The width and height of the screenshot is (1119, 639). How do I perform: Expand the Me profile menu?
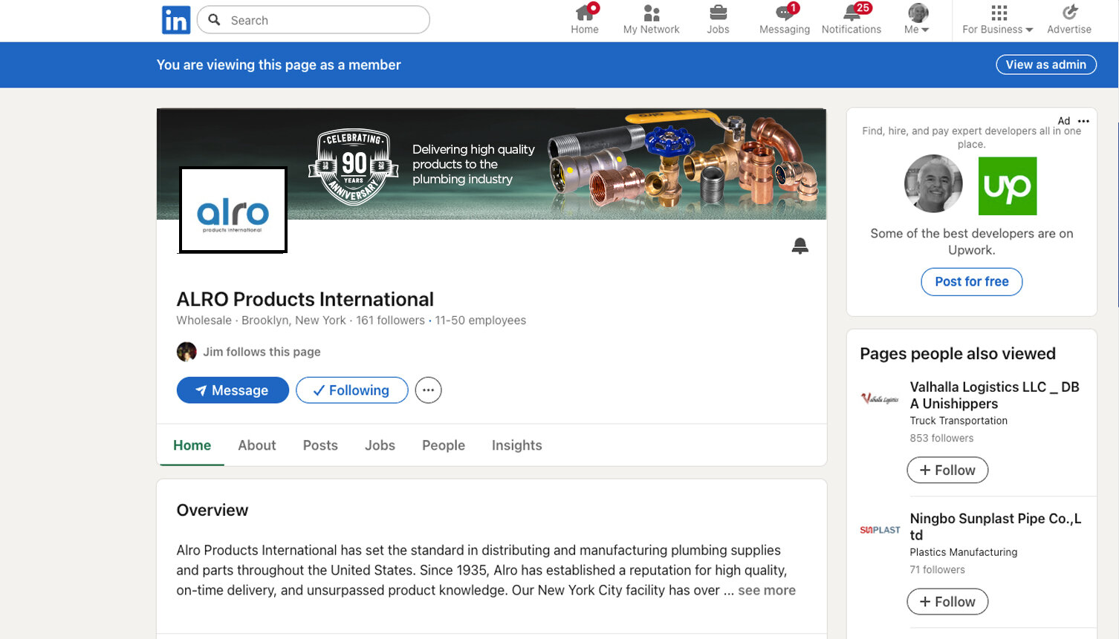tap(918, 20)
